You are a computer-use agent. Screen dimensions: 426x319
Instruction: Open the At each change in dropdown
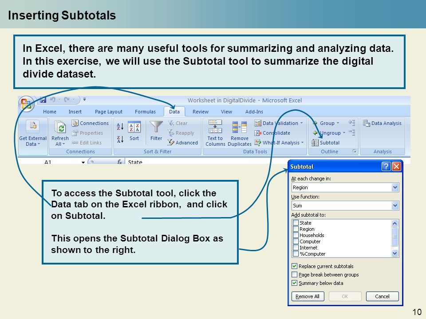395,187
